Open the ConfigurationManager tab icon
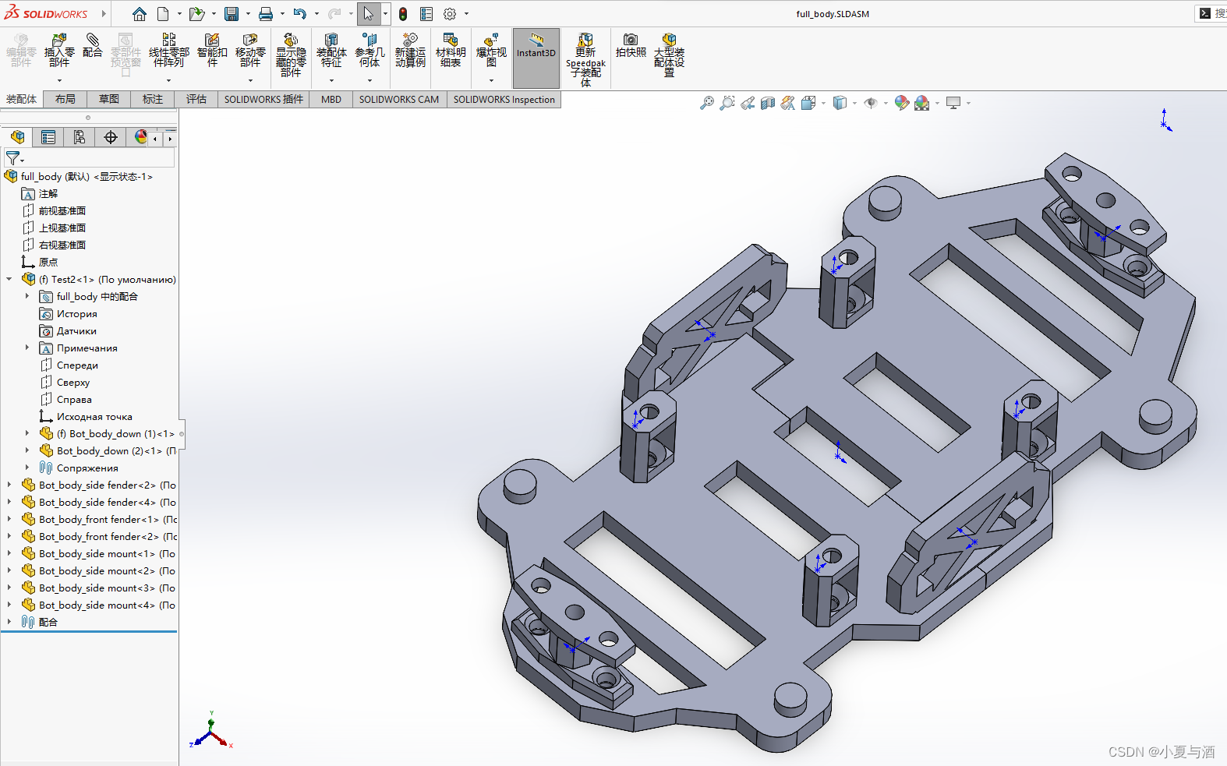The height and width of the screenshot is (766, 1227). pos(80,137)
